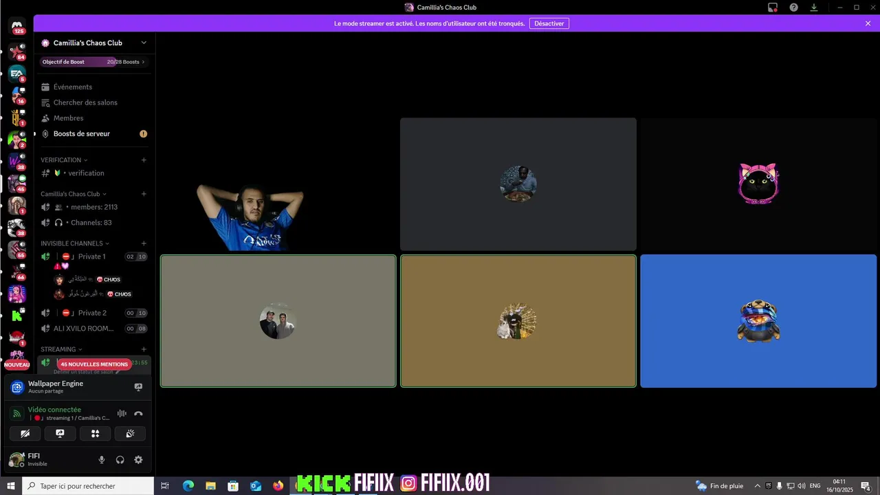
Task: Collapse the VERIFICATION category
Action: [x=64, y=160]
